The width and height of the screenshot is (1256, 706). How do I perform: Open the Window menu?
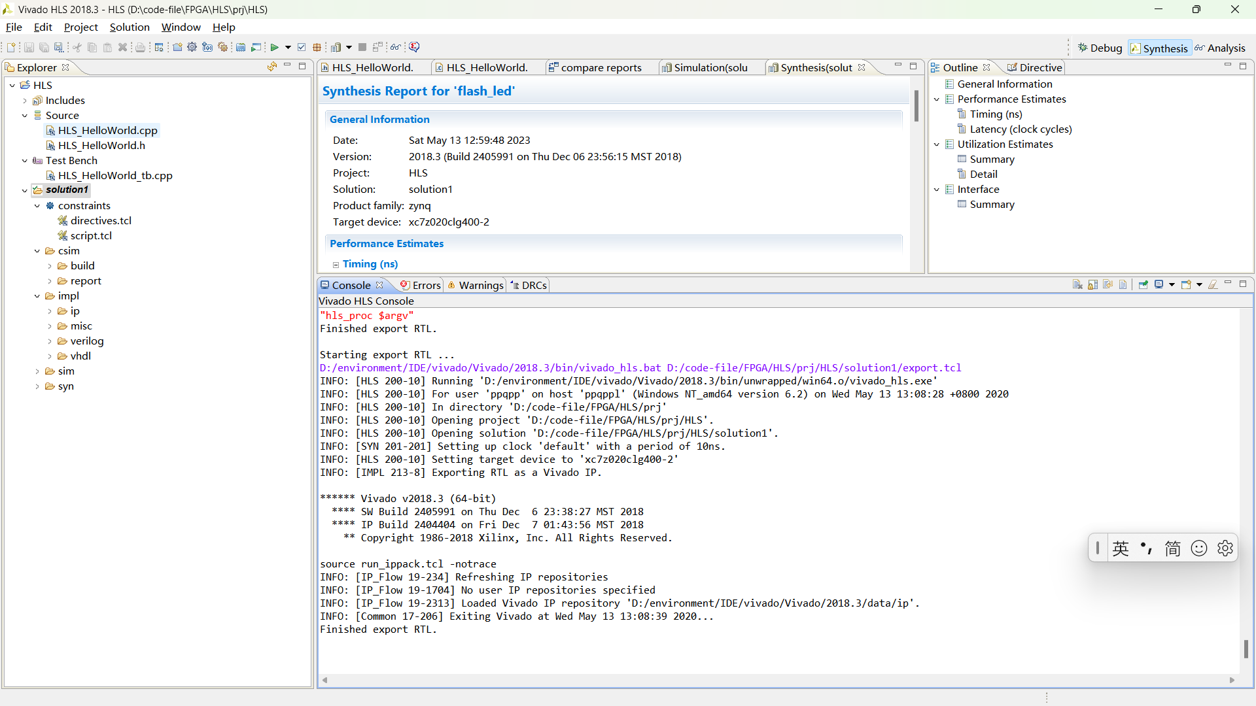pos(181,27)
